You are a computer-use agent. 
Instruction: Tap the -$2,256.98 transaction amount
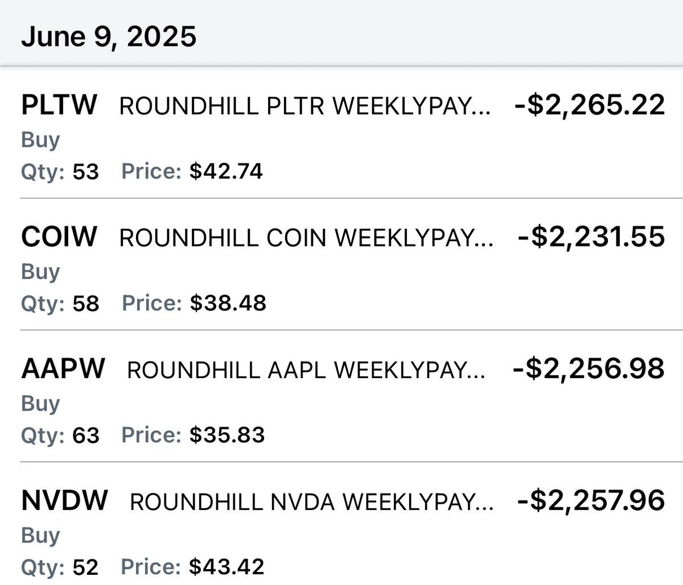[x=589, y=369]
